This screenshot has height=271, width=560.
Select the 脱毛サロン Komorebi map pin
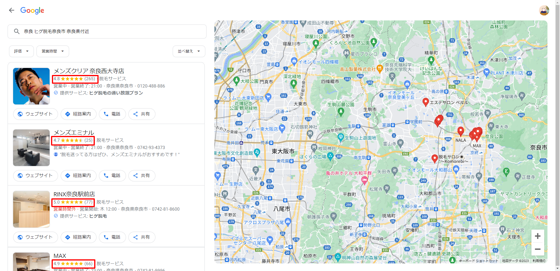pos(435,159)
